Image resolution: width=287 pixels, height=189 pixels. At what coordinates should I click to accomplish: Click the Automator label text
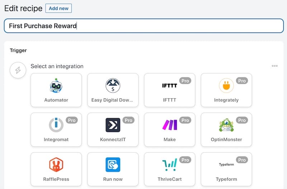pyautogui.click(x=56, y=100)
